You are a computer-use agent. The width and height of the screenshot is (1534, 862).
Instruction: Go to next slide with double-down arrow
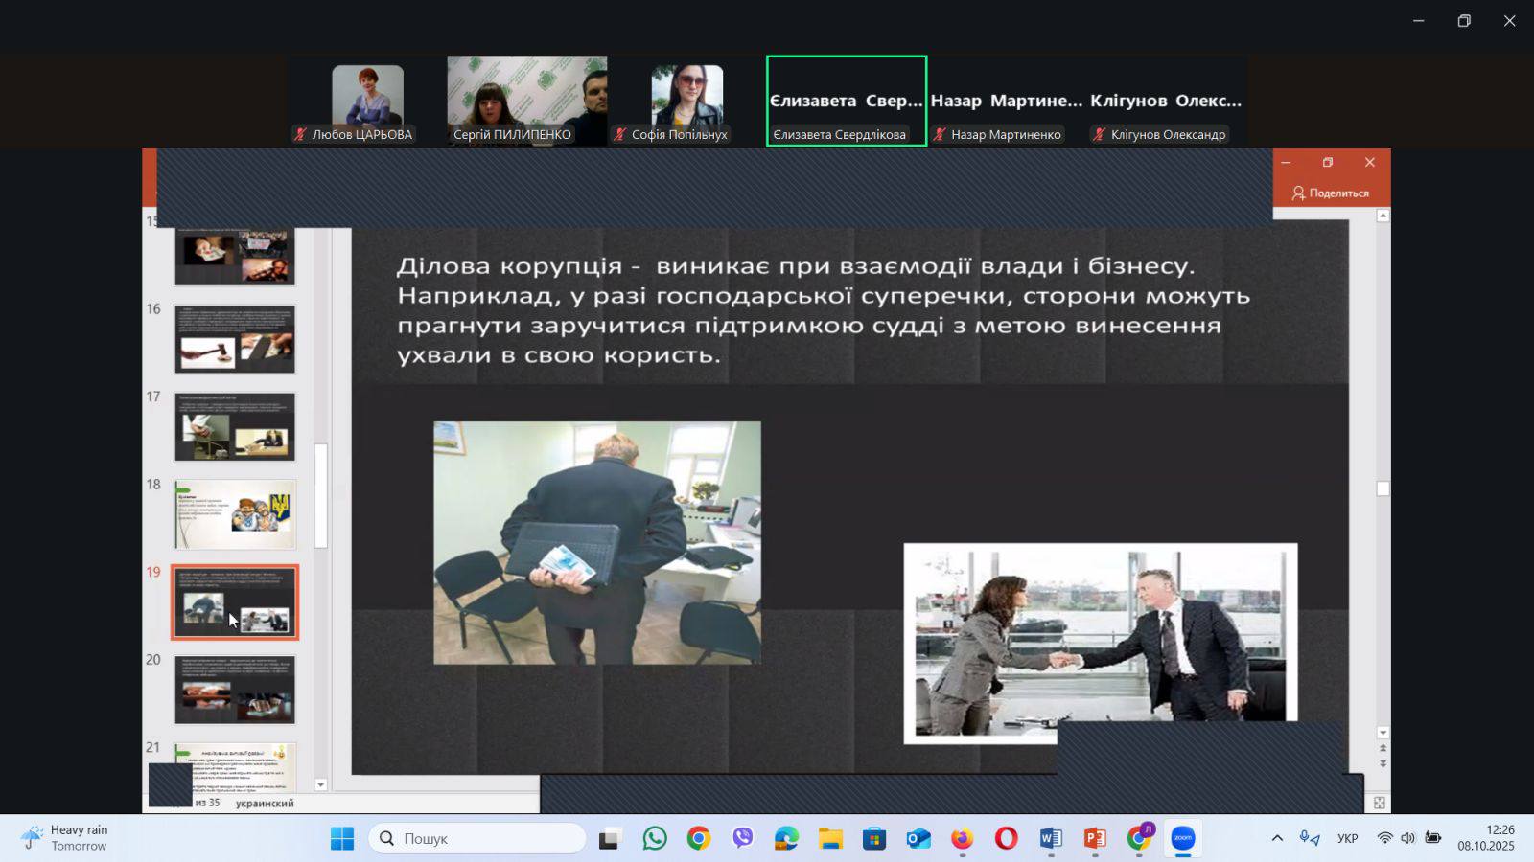click(1383, 763)
